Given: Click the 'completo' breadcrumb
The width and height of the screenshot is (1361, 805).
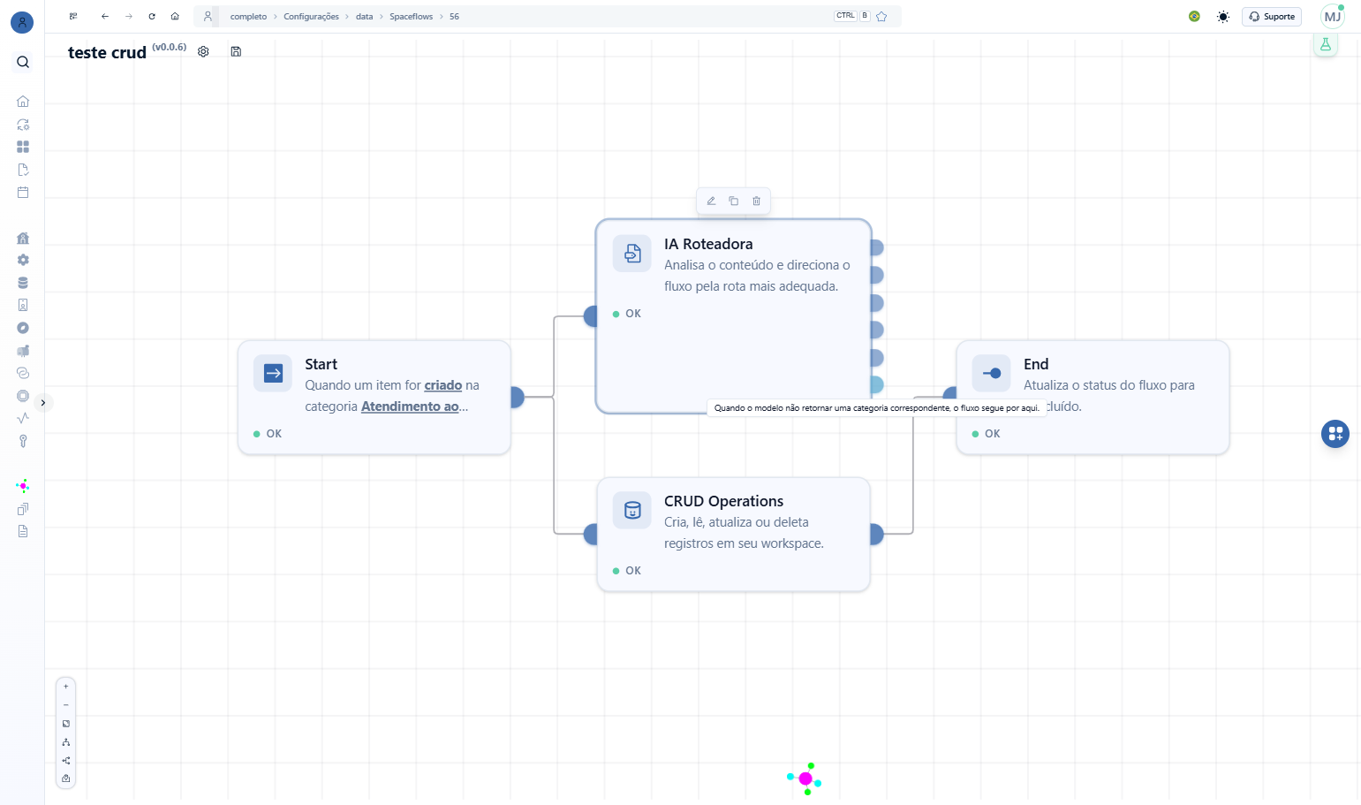Looking at the screenshot, I should point(248,17).
